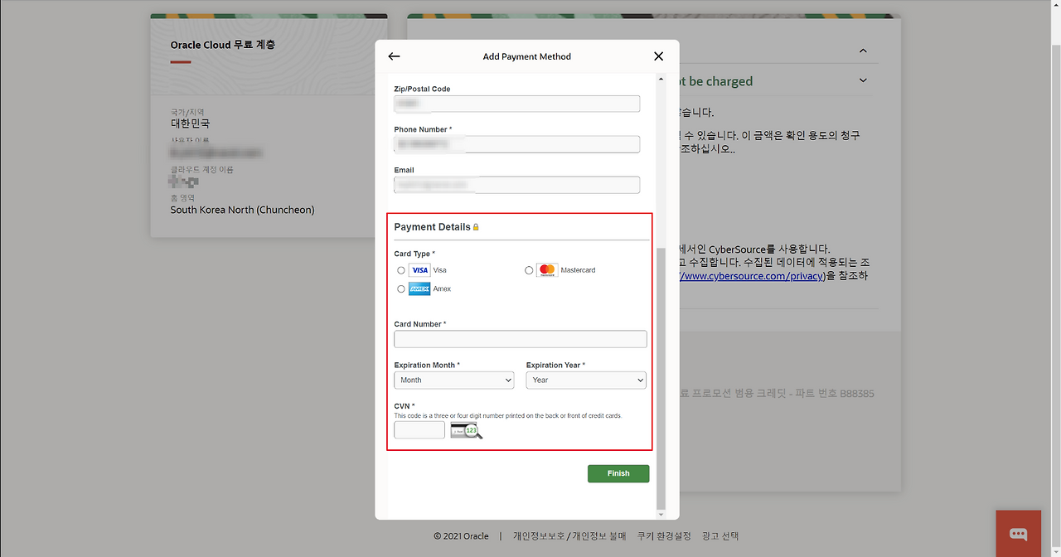This screenshot has width=1061, height=557.
Task: Open the Expiration Year dropdown
Action: click(x=586, y=380)
